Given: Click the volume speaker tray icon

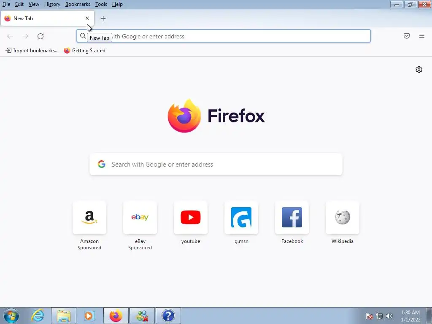Looking at the screenshot, I should tap(389, 316).
